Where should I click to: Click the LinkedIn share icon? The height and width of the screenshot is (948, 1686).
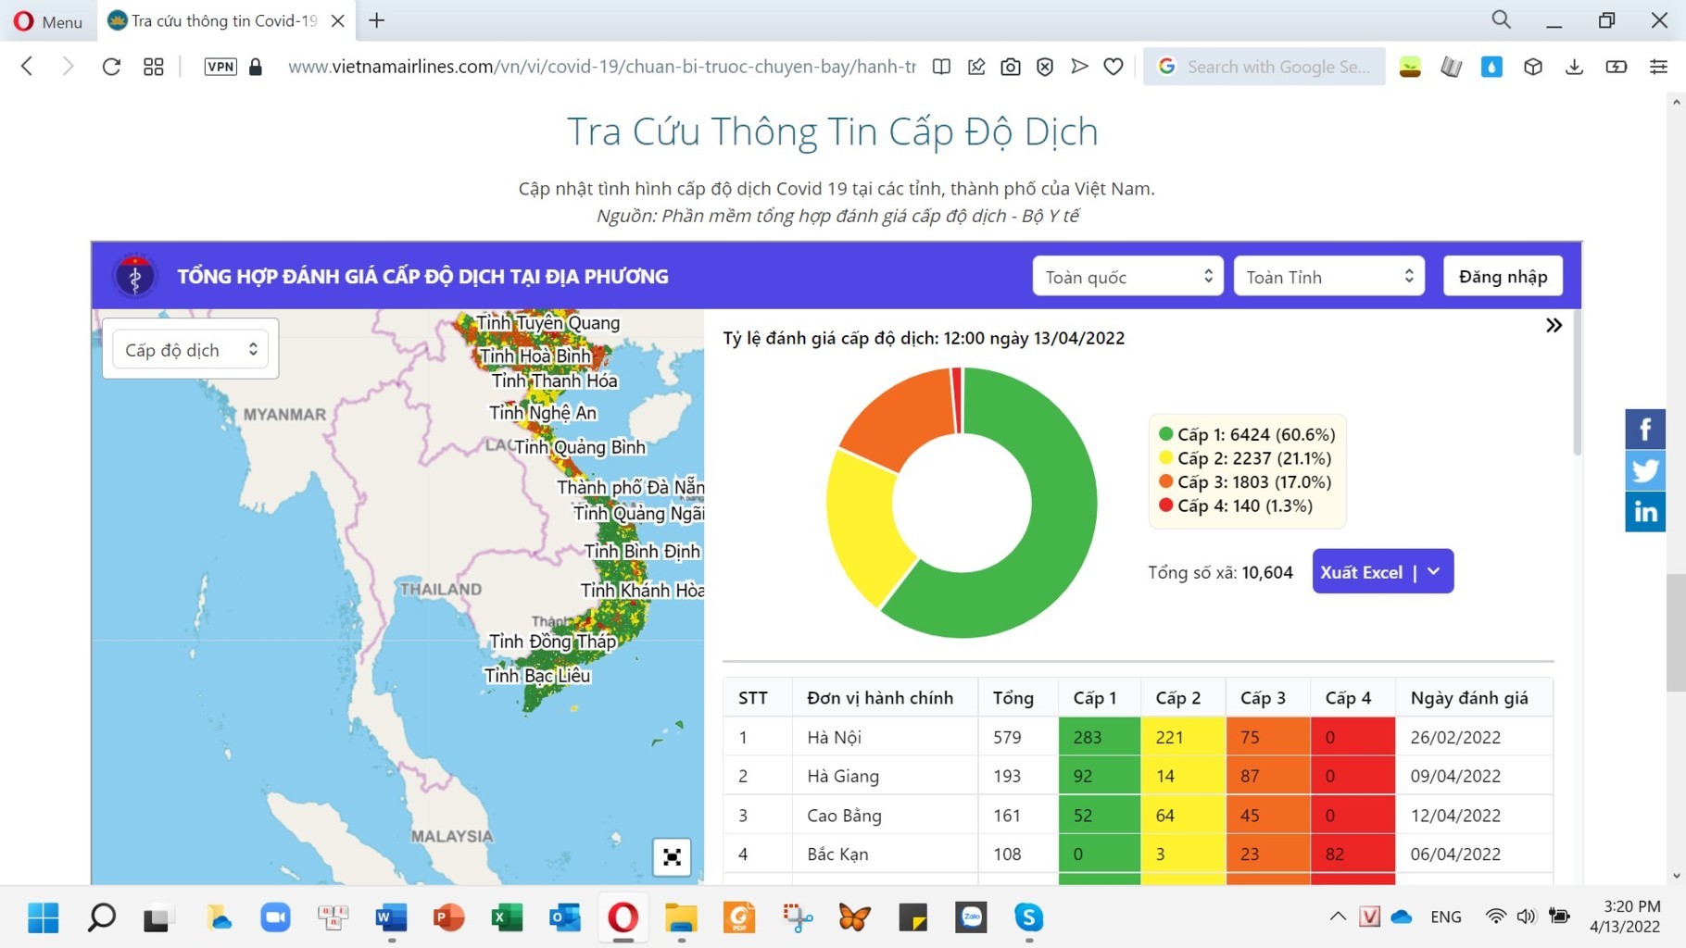[1644, 512]
